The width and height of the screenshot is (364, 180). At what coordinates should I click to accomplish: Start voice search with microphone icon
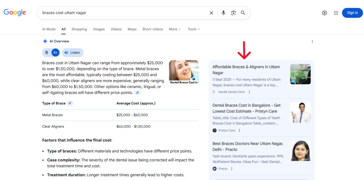(x=223, y=13)
